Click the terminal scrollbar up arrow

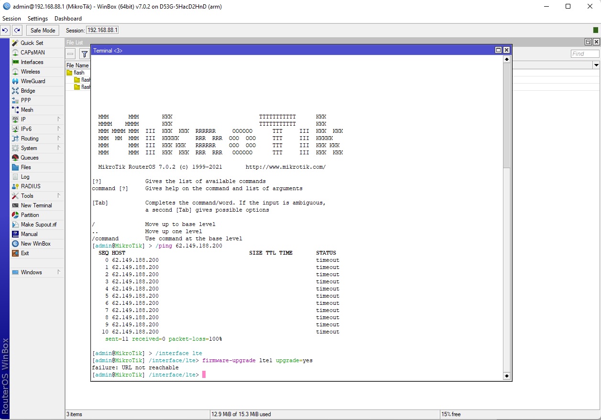pos(507,60)
